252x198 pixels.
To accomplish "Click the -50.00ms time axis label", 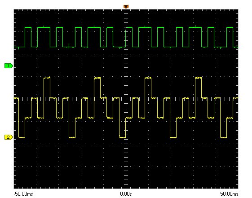I will [x=23, y=194].
